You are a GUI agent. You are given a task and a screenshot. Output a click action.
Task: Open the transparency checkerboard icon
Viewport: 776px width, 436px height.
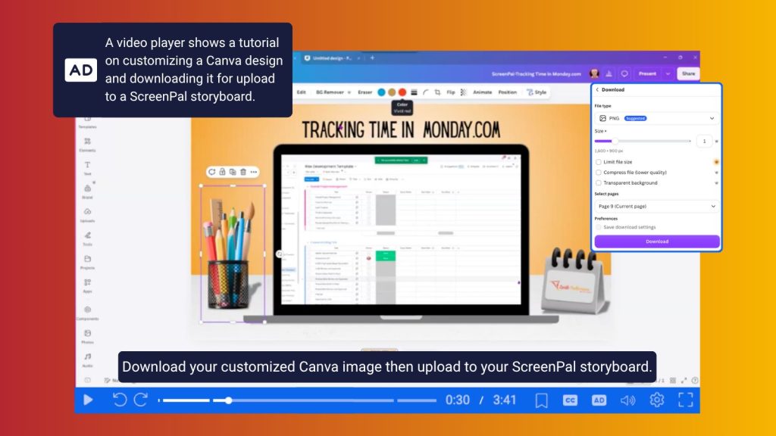pos(463,92)
